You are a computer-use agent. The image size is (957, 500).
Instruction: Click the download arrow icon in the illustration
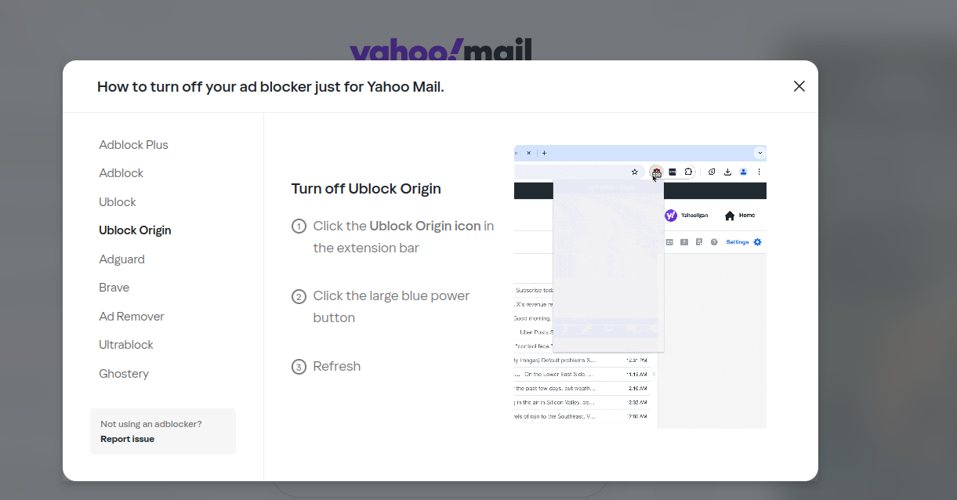click(727, 172)
